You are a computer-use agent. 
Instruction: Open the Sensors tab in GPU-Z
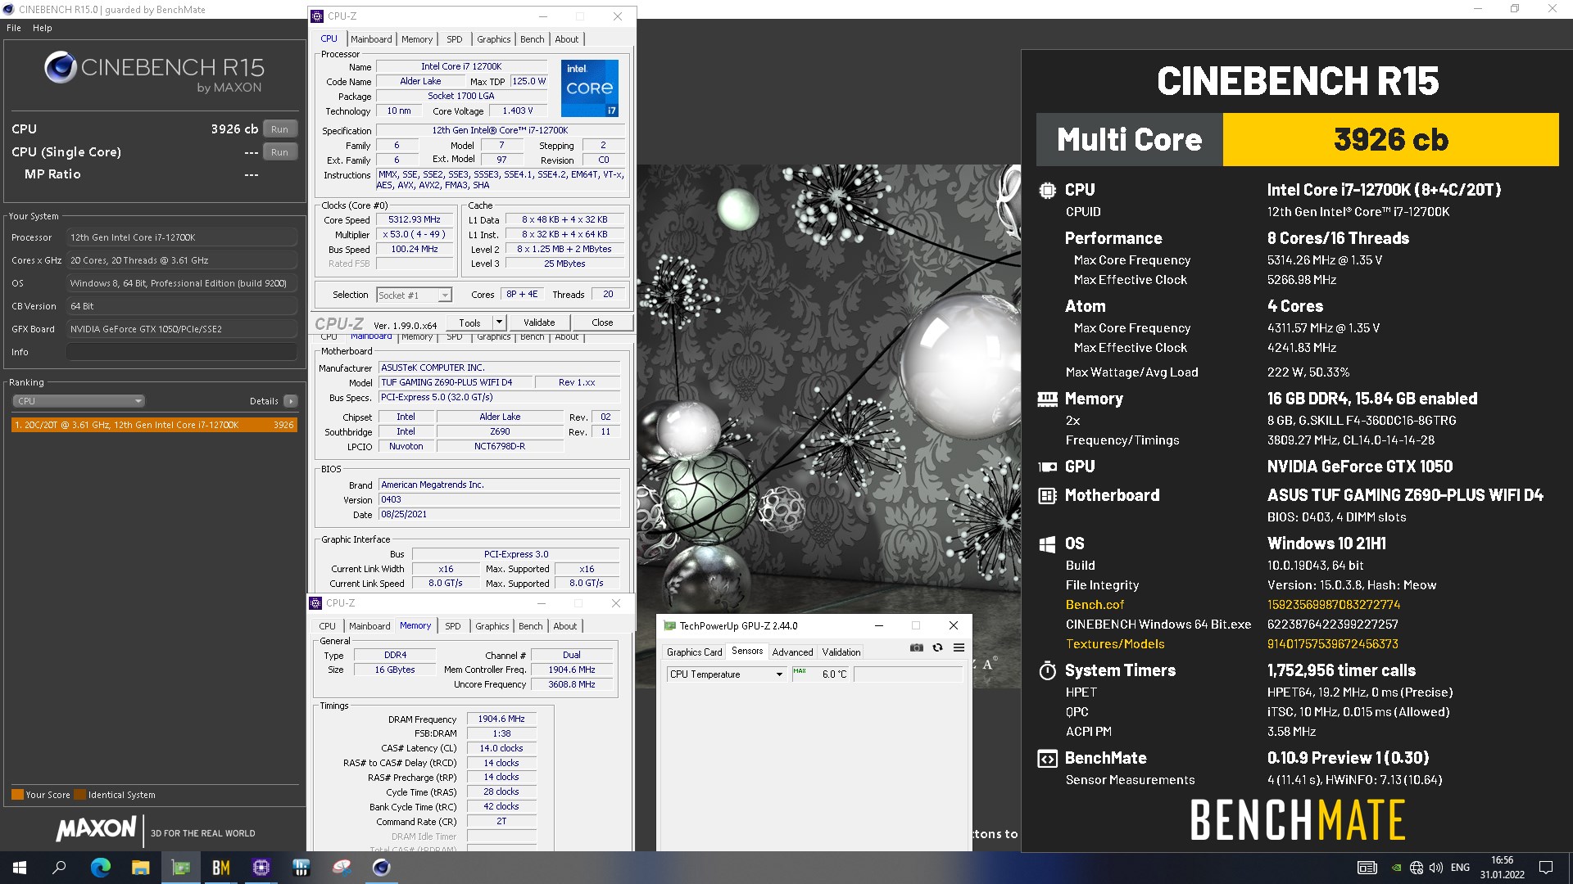pos(747,652)
